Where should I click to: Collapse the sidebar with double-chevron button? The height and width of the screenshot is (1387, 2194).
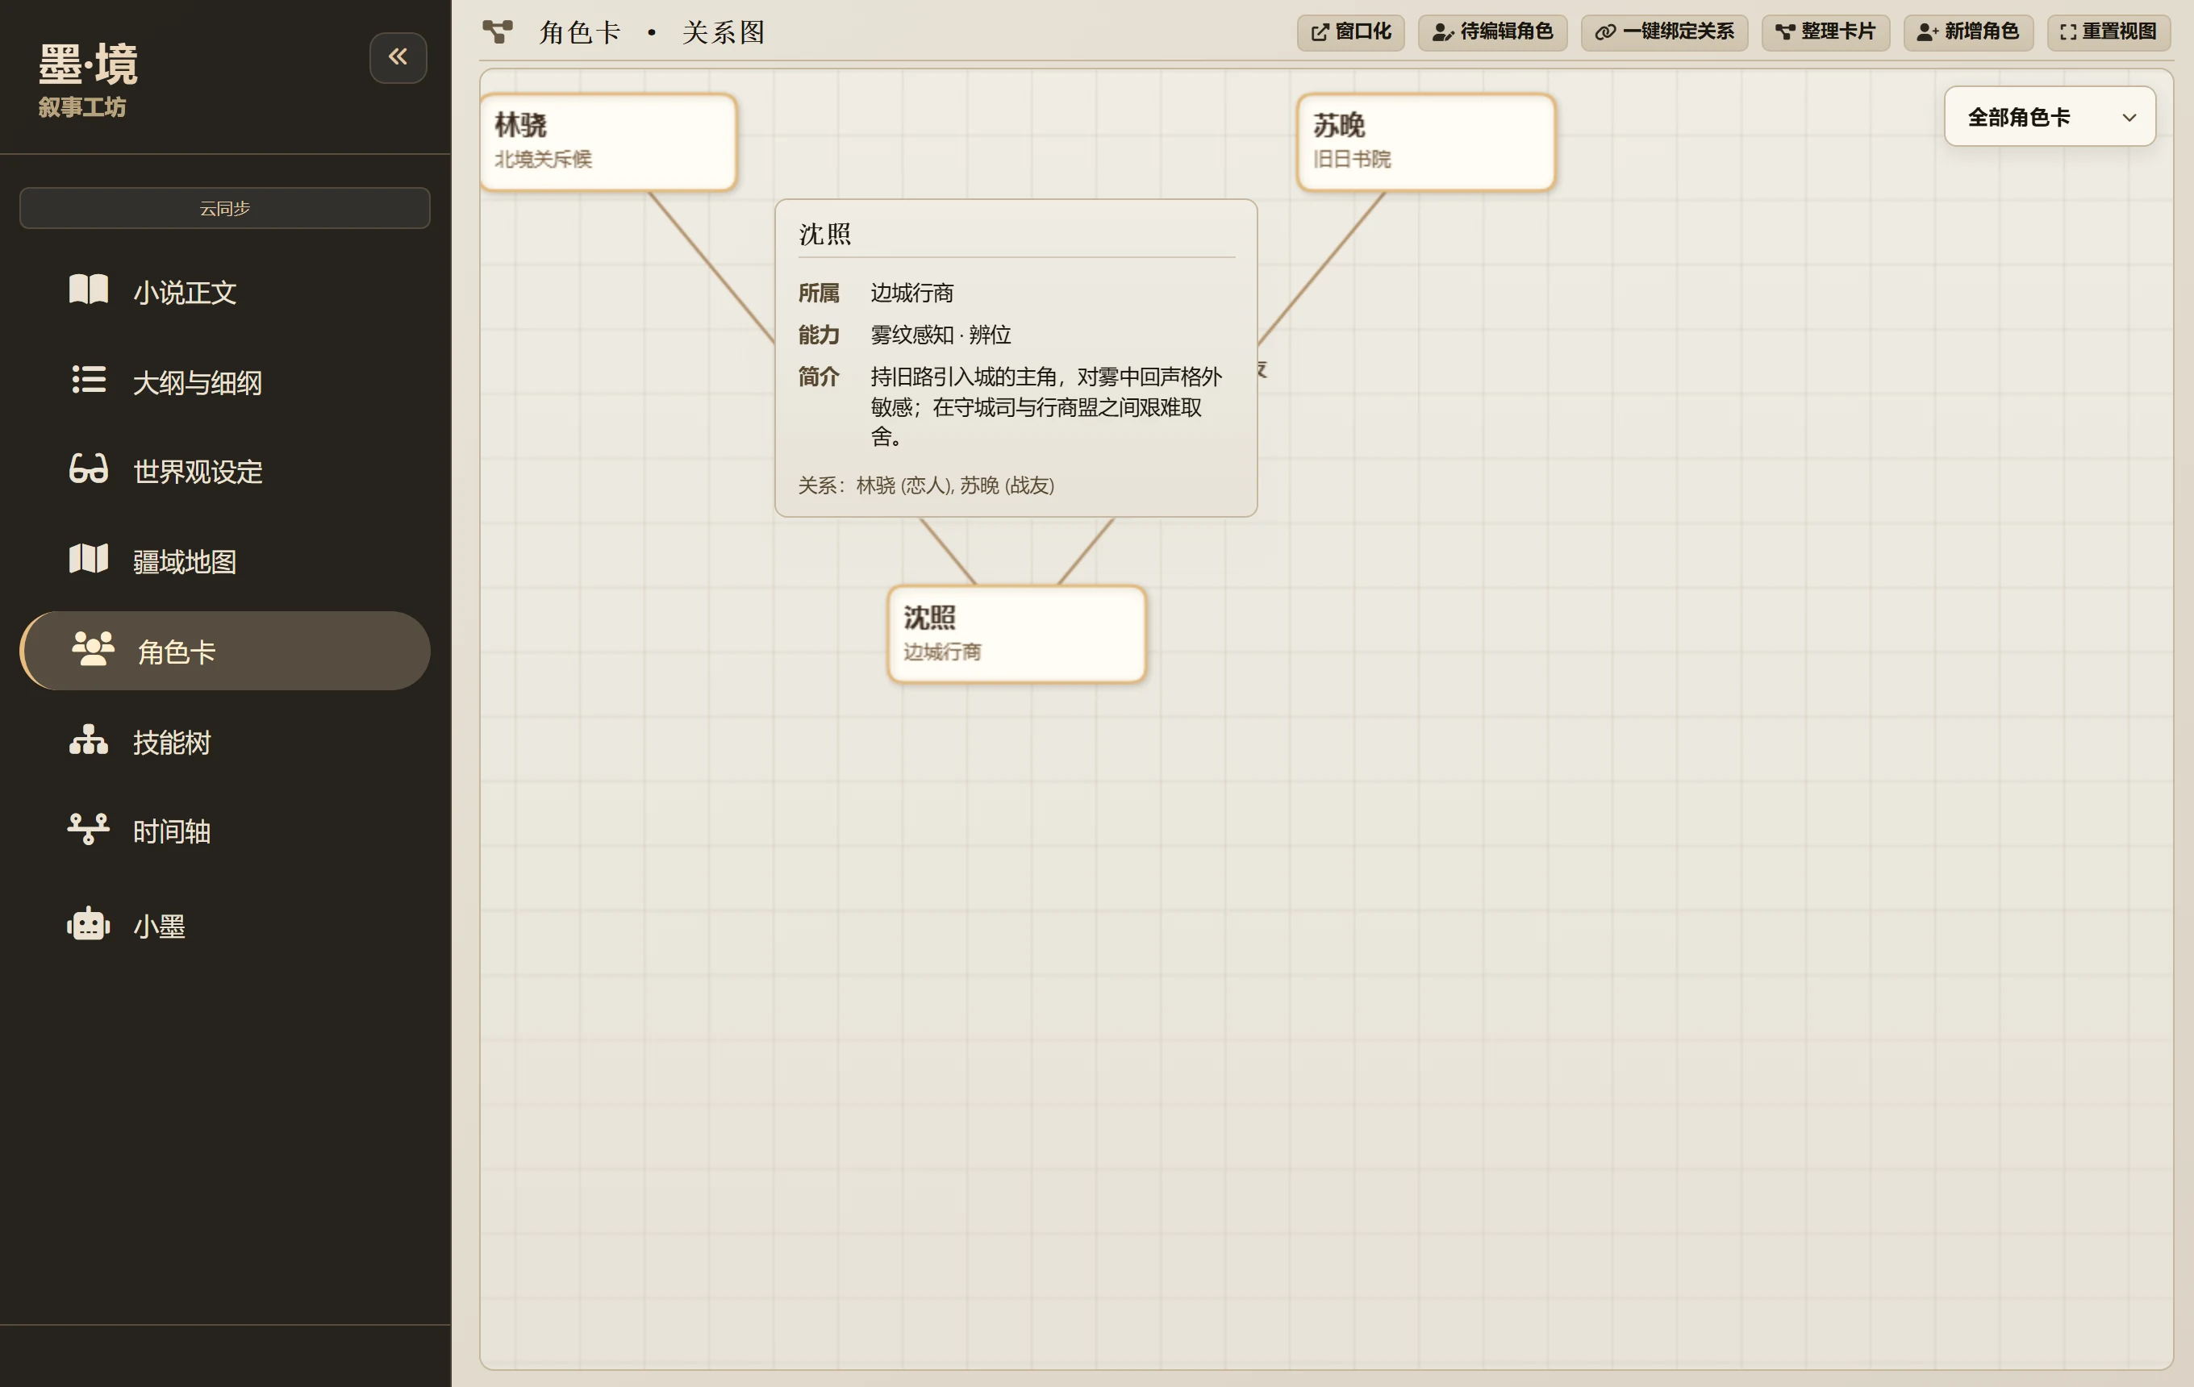click(x=398, y=57)
